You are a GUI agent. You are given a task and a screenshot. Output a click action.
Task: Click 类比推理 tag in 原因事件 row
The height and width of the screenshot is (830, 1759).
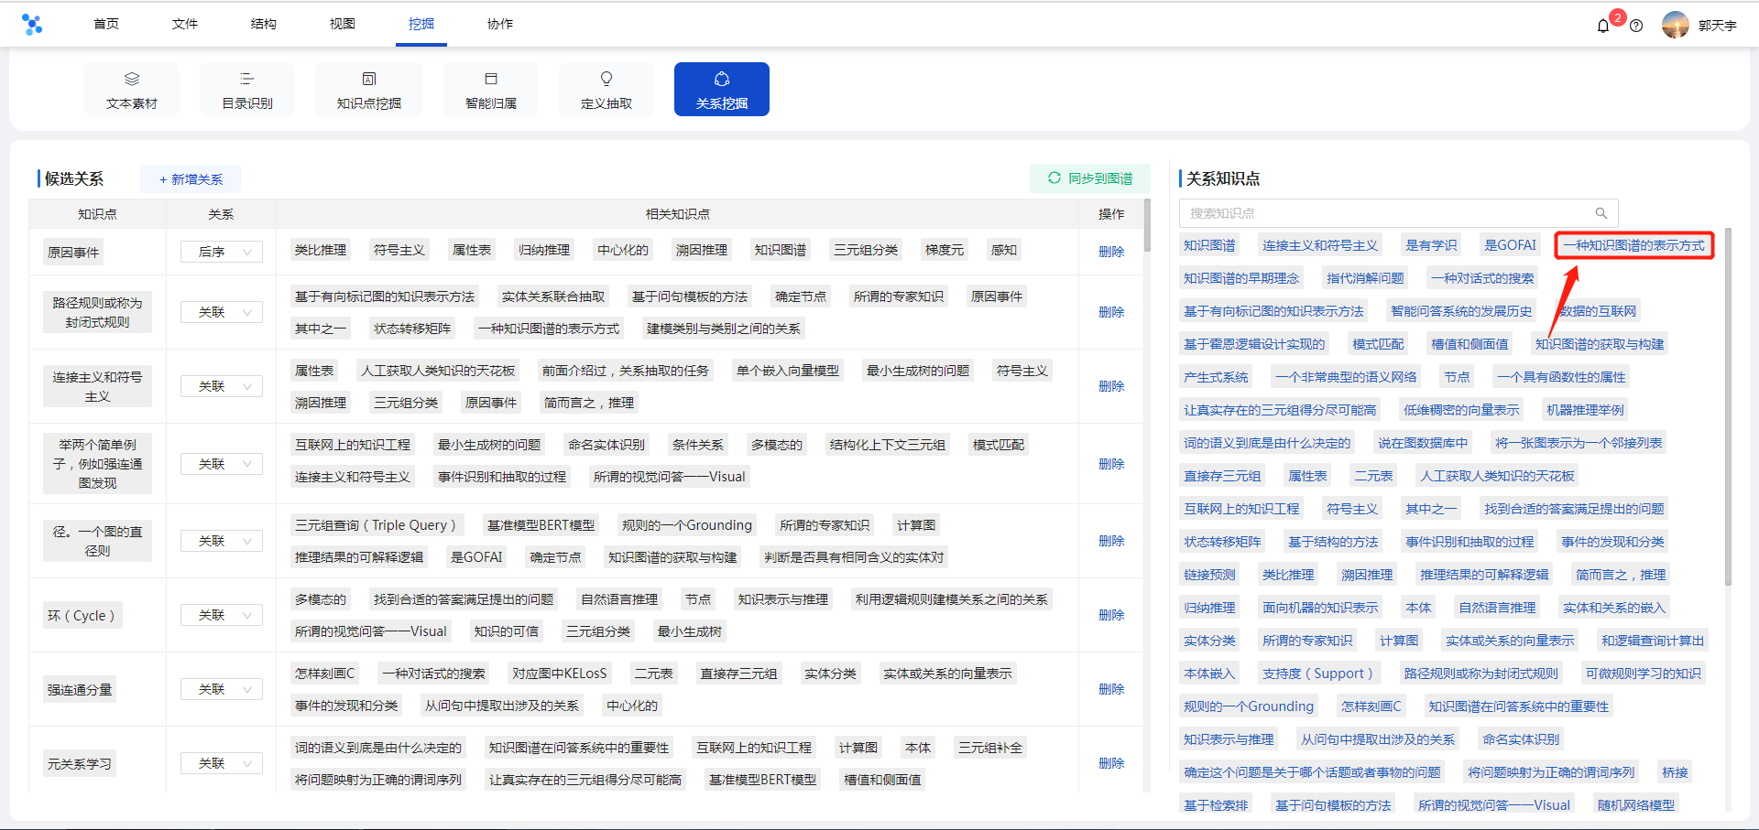pos(321,250)
